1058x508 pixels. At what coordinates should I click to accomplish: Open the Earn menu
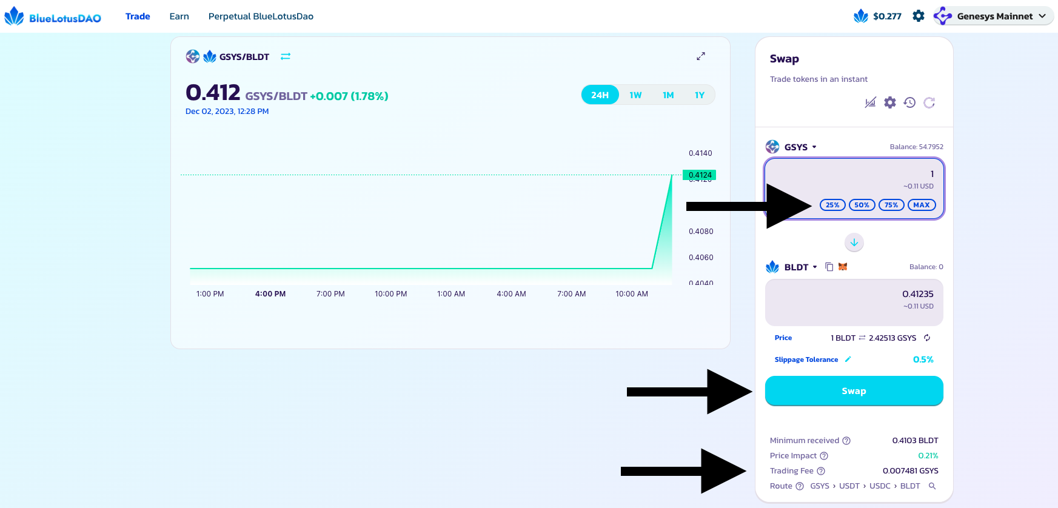pyautogui.click(x=179, y=16)
